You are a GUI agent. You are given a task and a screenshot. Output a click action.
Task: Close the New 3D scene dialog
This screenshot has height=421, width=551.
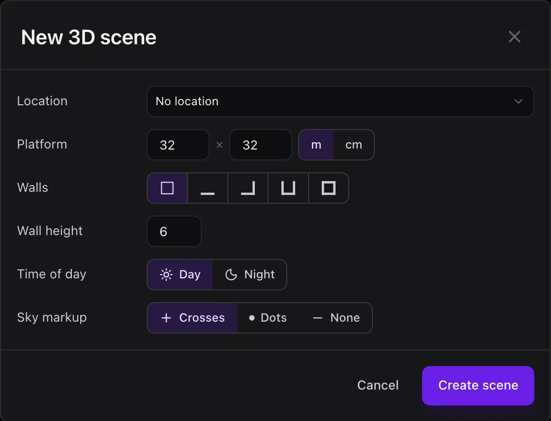point(515,36)
